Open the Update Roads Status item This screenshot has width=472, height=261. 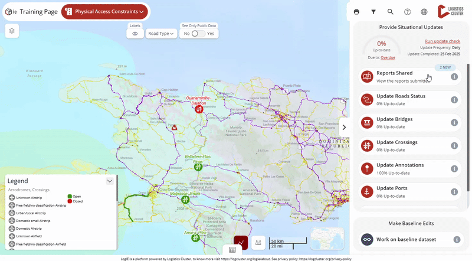409,100
